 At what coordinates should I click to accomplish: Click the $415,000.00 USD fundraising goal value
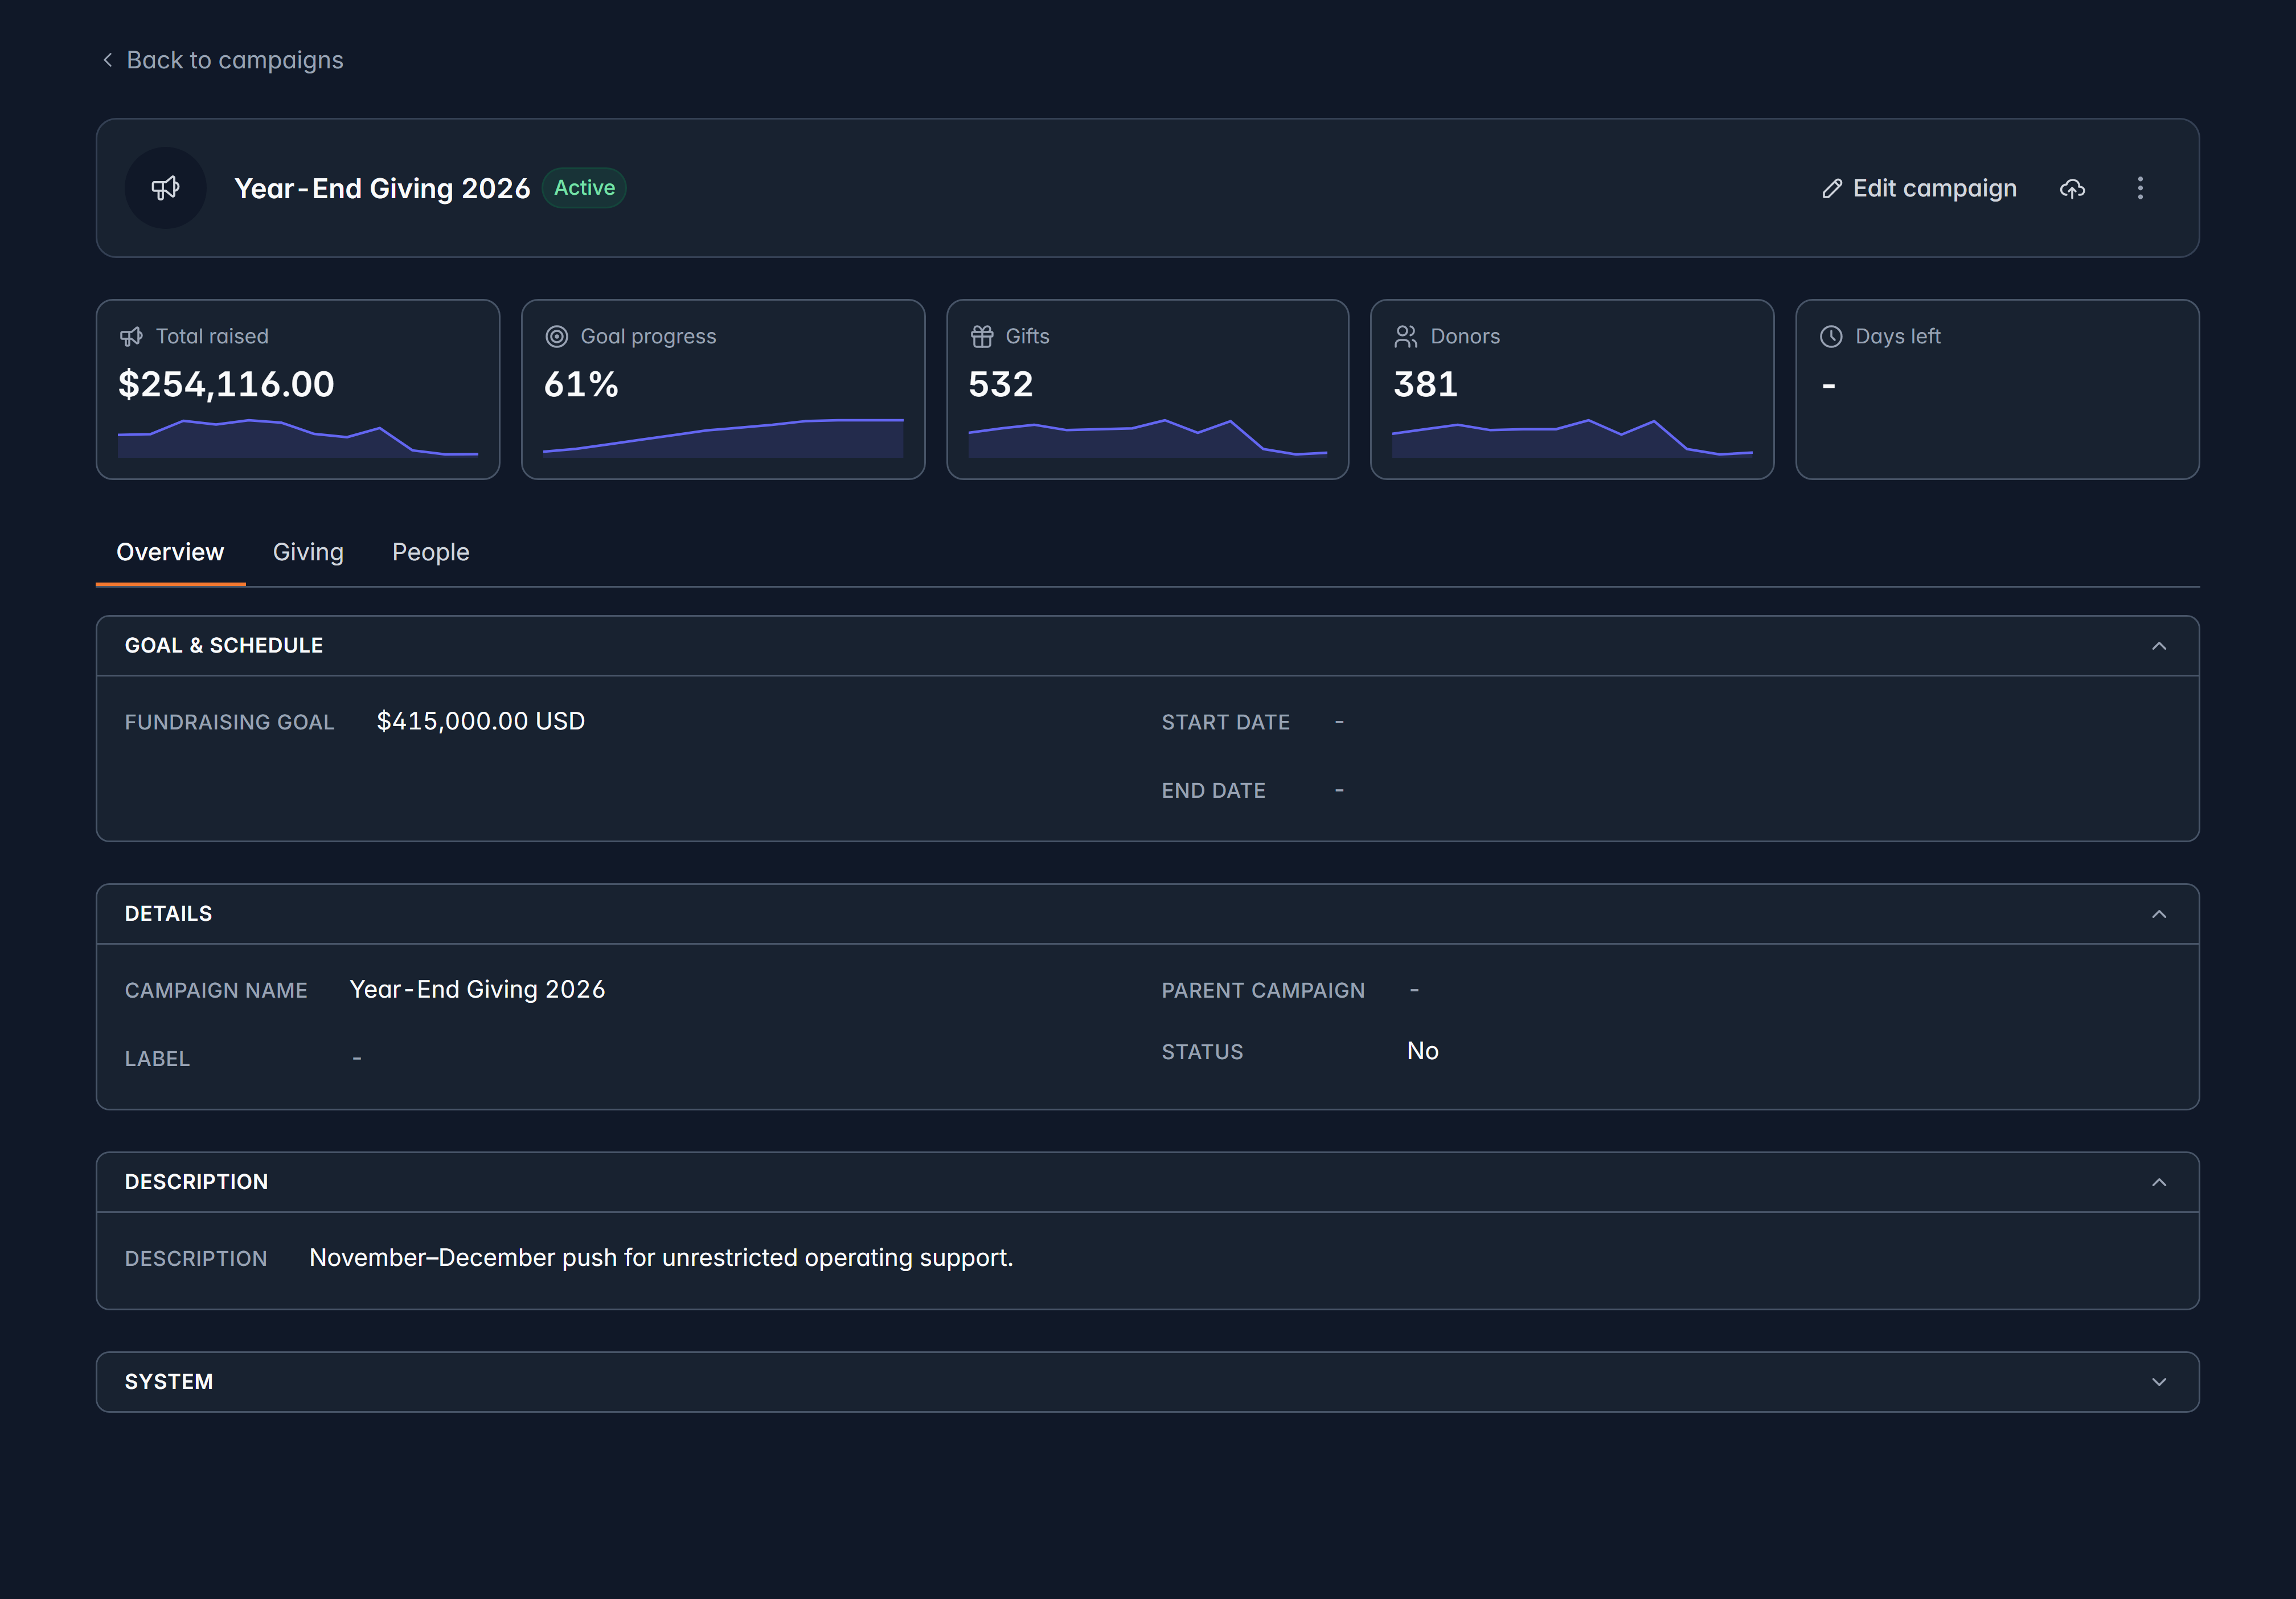(x=481, y=721)
